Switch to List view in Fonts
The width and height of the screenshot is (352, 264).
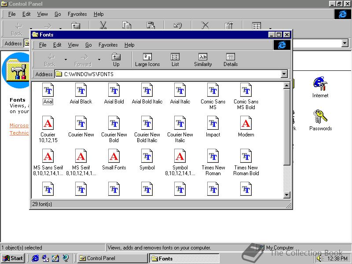tap(175, 60)
